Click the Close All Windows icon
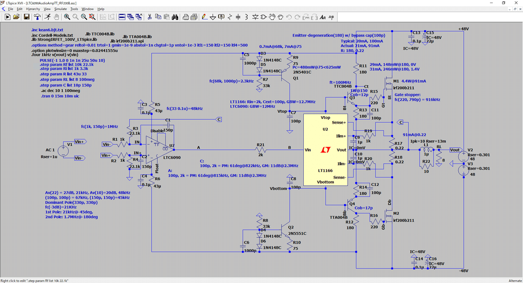 139,17
